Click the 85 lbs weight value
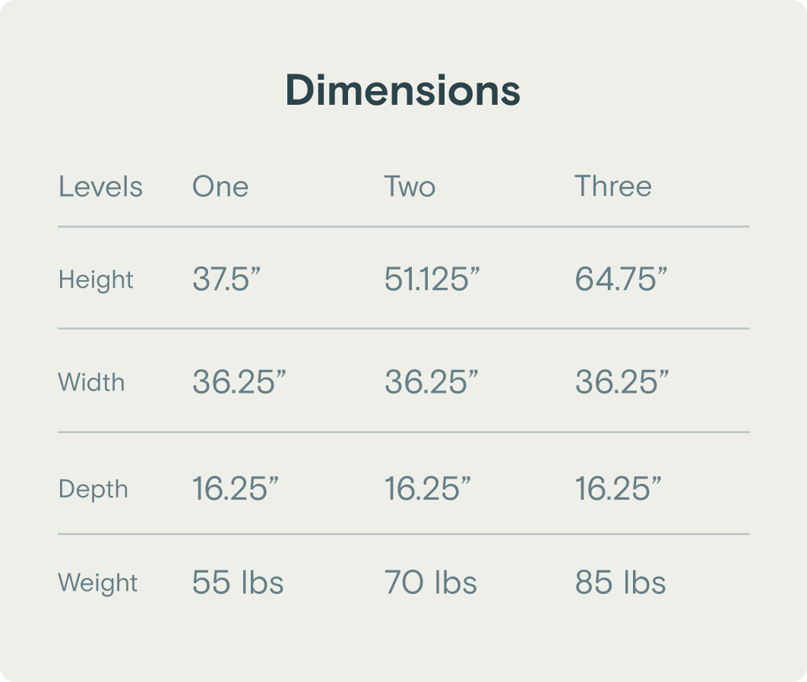Image resolution: width=807 pixels, height=682 pixels. (620, 583)
